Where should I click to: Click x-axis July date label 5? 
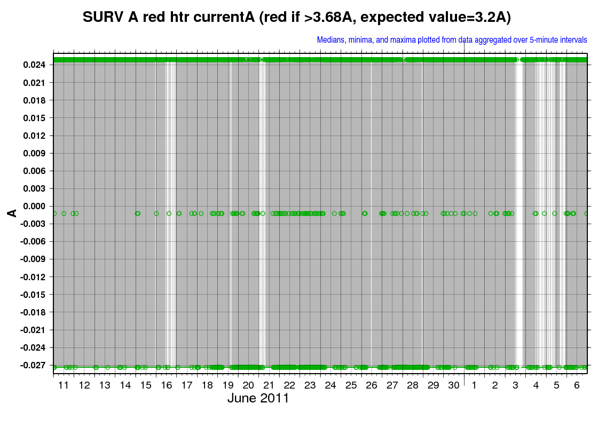pos(557,385)
